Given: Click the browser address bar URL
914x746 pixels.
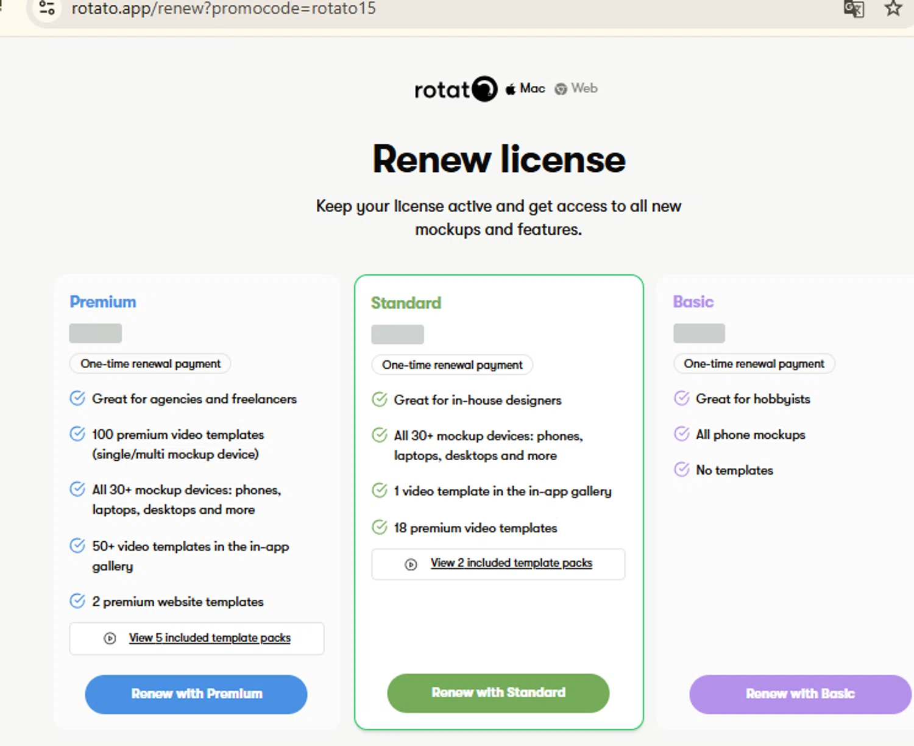Looking at the screenshot, I should 224,9.
